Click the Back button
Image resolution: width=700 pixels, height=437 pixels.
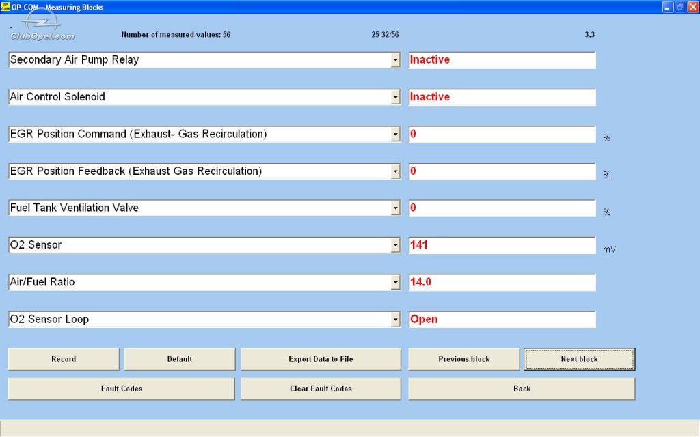(x=522, y=389)
